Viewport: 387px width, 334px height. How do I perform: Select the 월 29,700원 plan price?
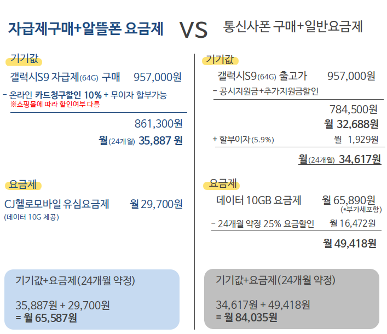(x=156, y=204)
